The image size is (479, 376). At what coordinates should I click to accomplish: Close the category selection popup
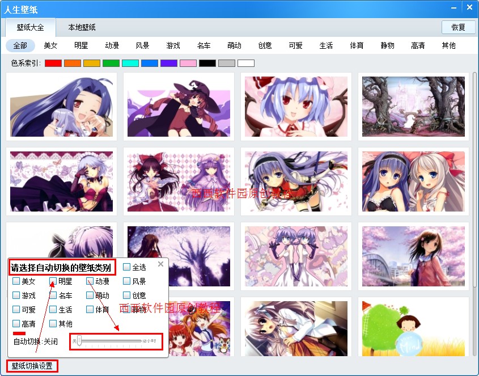pyautogui.click(x=160, y=264)
